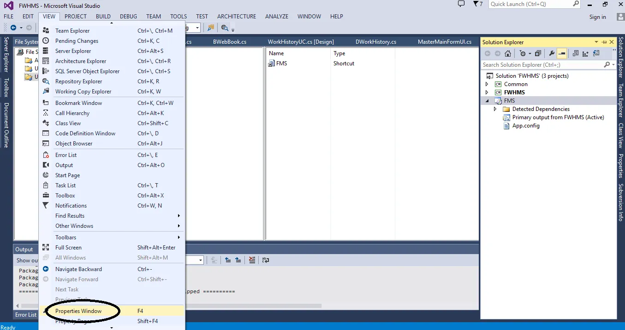Switch to DWorkHistory.cs tab
The width and height of the screenshot is (625, 330).
(376, 42)
